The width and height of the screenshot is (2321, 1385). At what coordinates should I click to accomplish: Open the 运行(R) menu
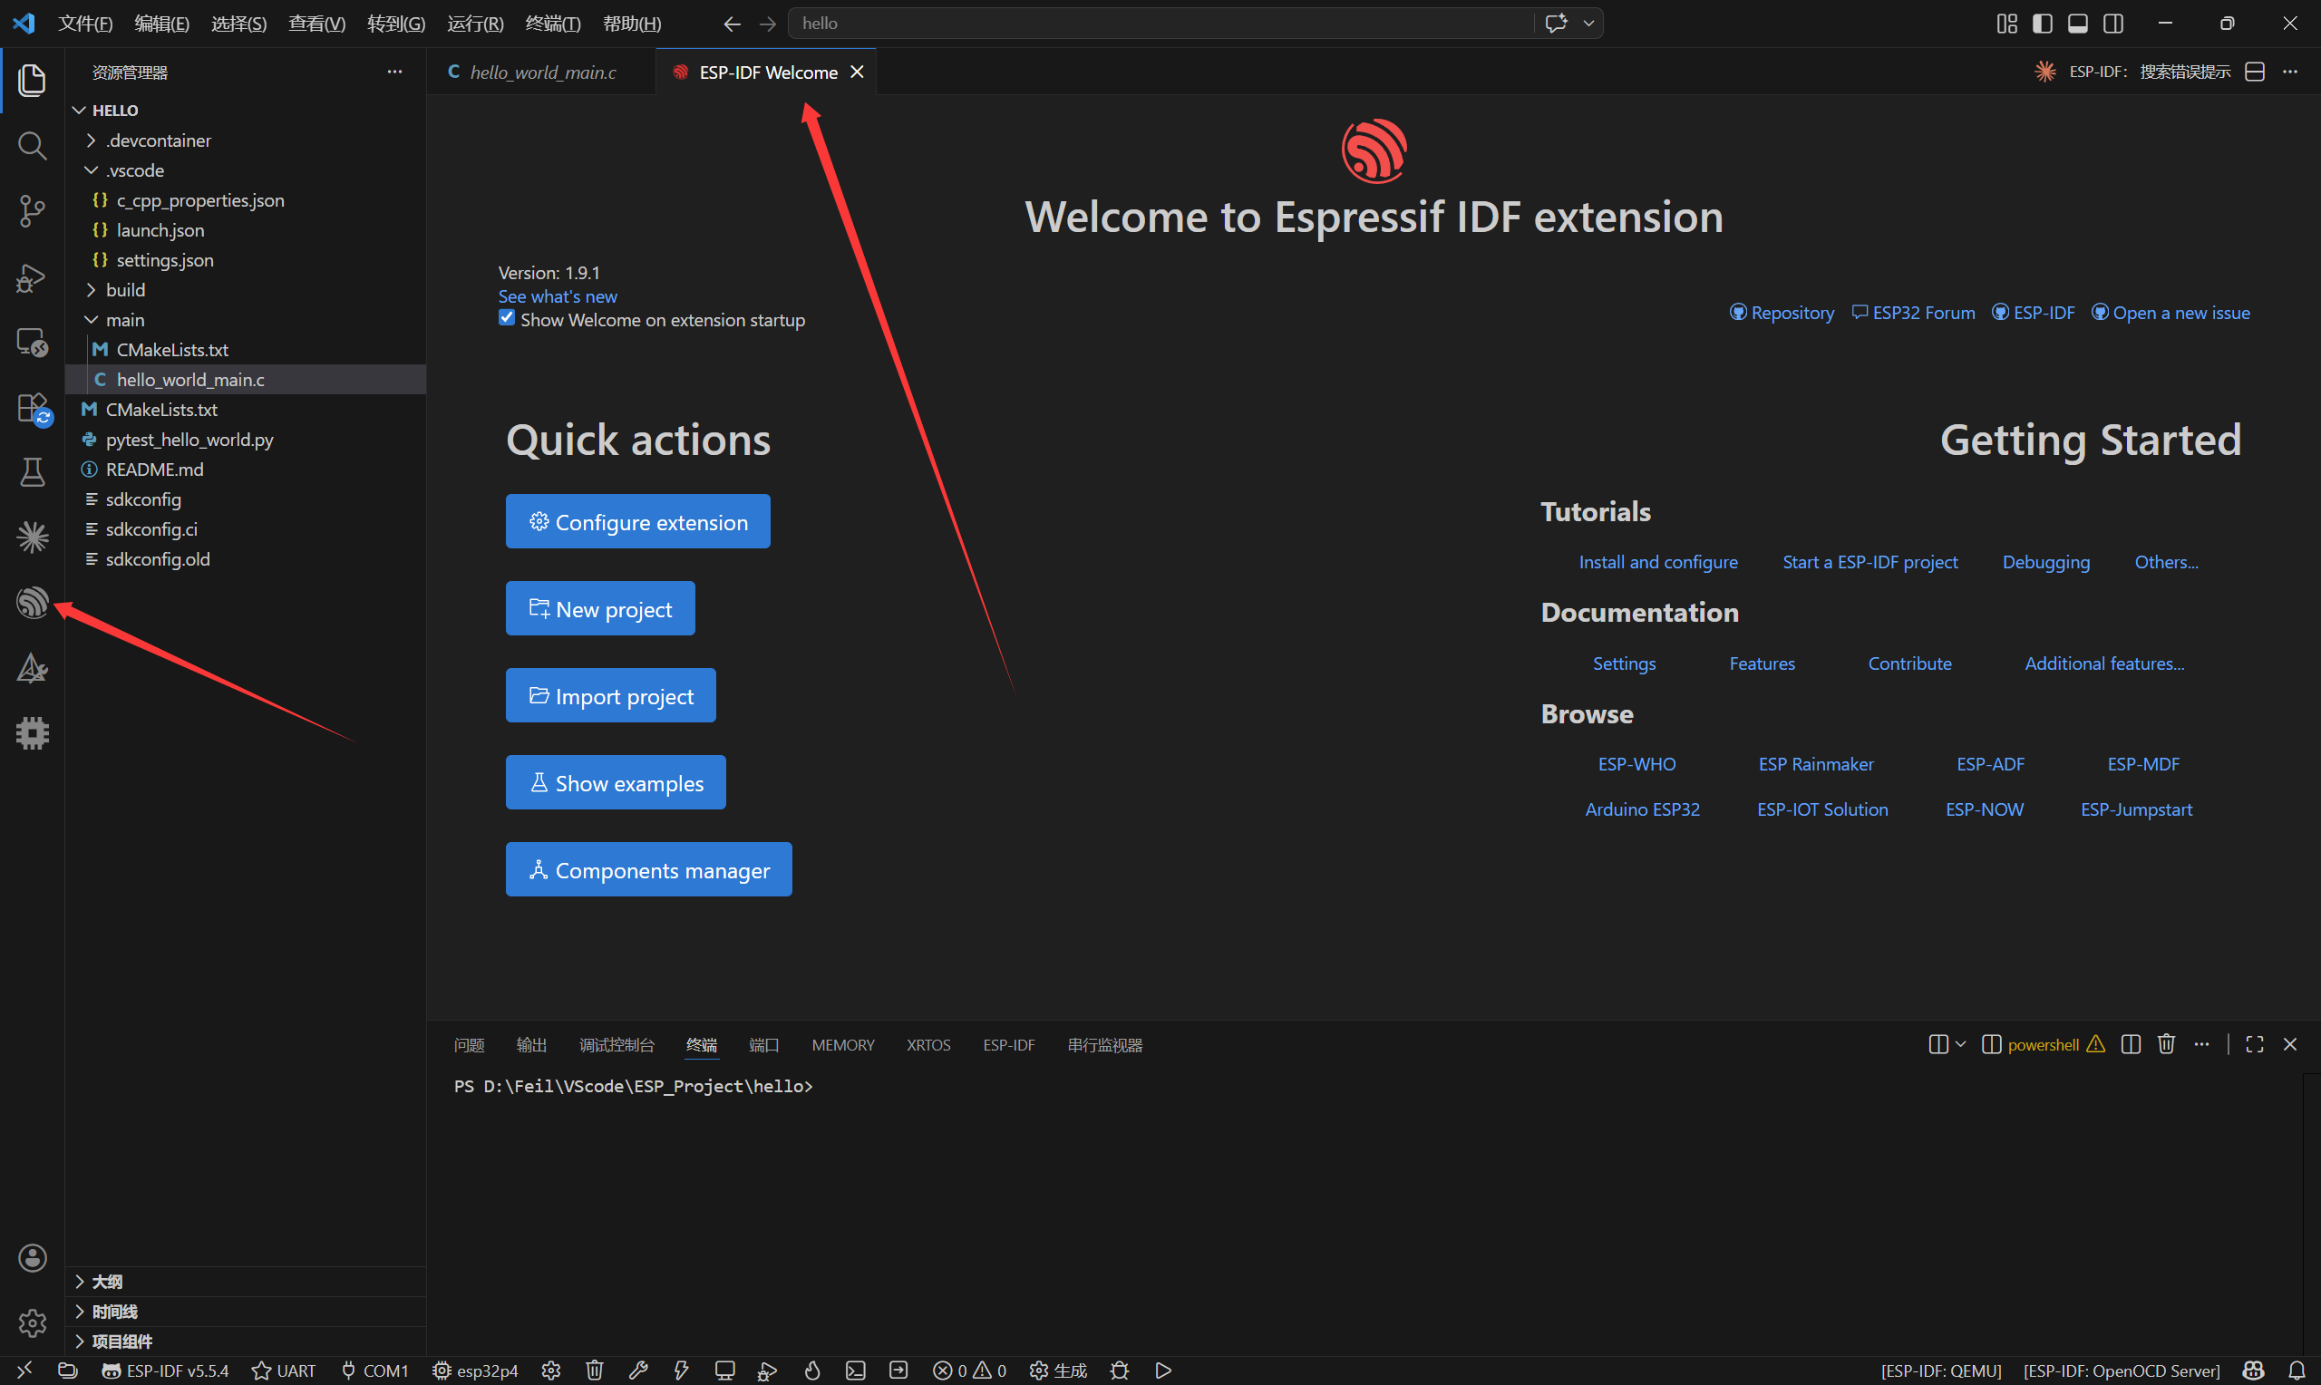click(475, 24)
